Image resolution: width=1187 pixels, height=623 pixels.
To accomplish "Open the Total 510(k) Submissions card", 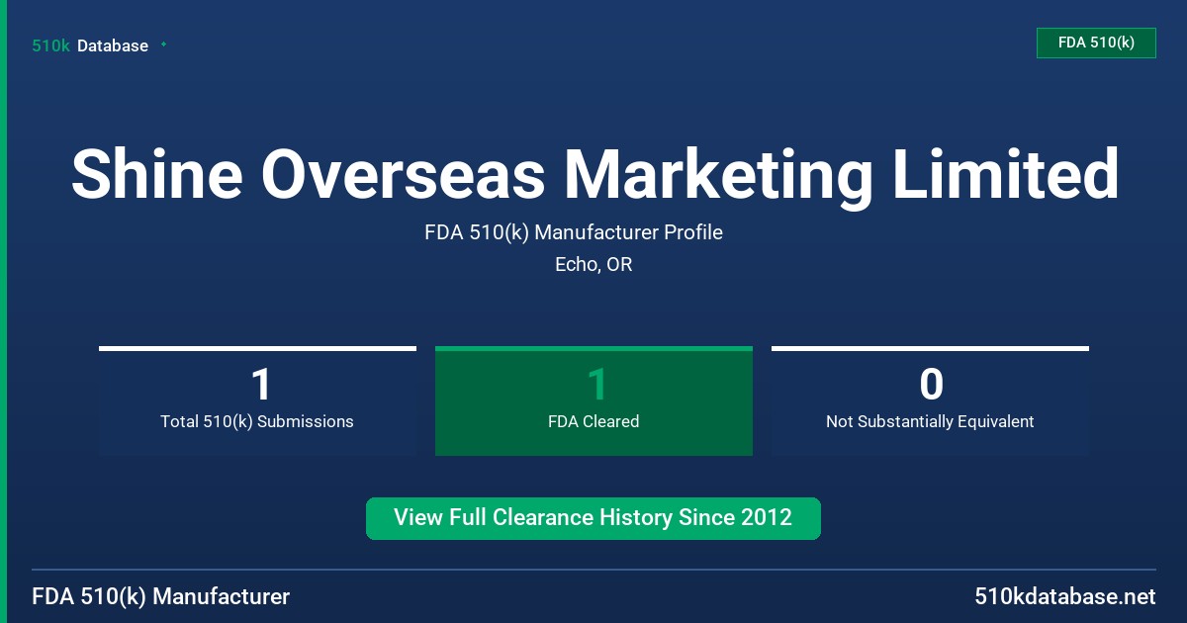I will click(x=257, y=400).
